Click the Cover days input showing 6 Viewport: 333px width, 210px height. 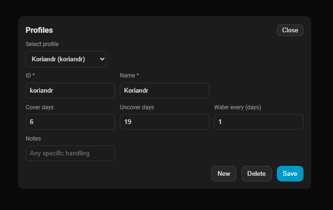(x=70, y=122)
